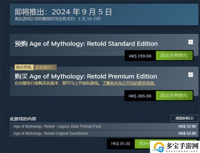The width and height of the screenshot is (200, 153).
Task: Click the 即将推出 release date banner
Action: pyautogui.click(x=104, y=15)
